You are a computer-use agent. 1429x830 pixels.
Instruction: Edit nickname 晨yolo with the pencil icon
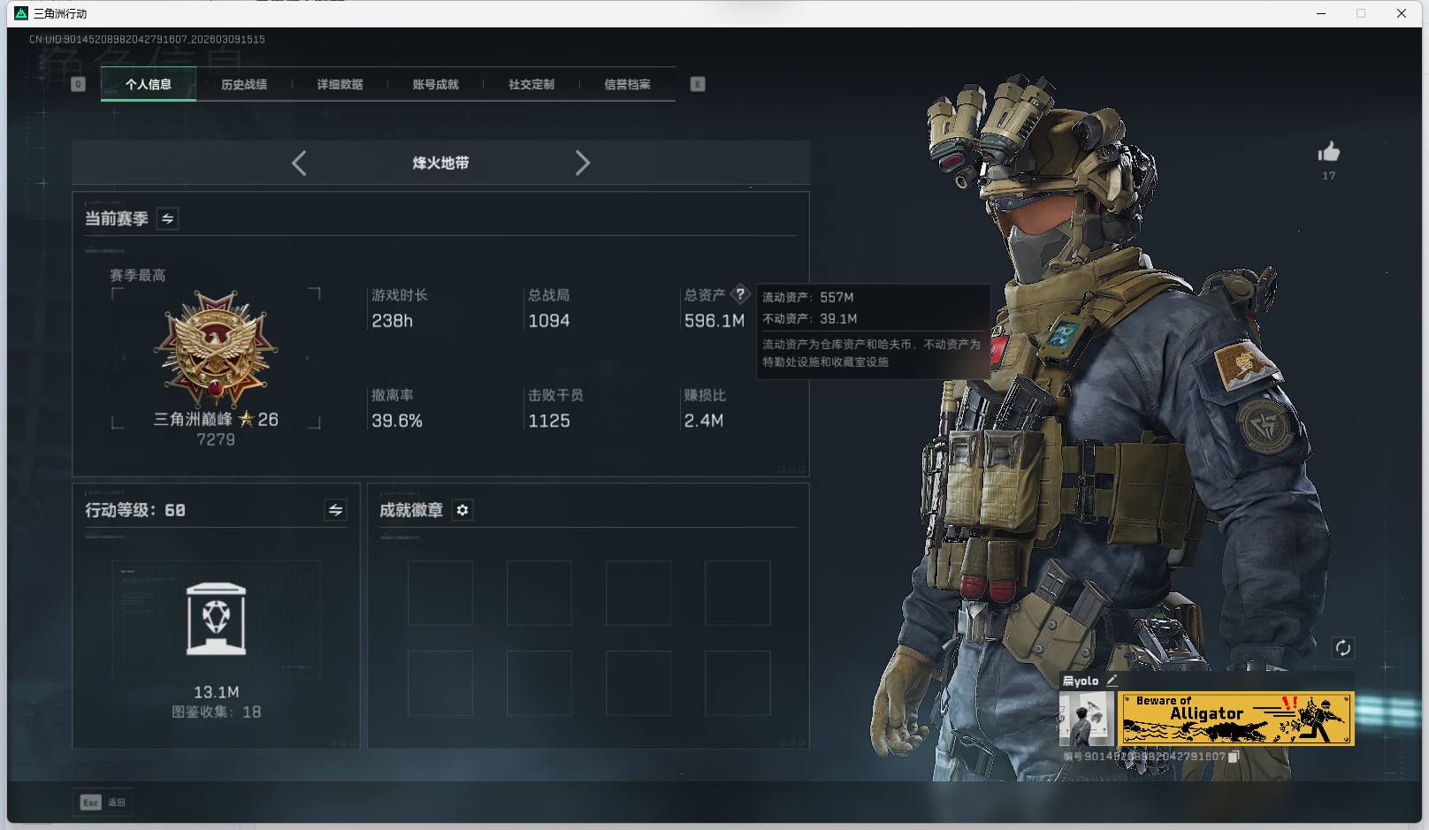coord(1112,680)
